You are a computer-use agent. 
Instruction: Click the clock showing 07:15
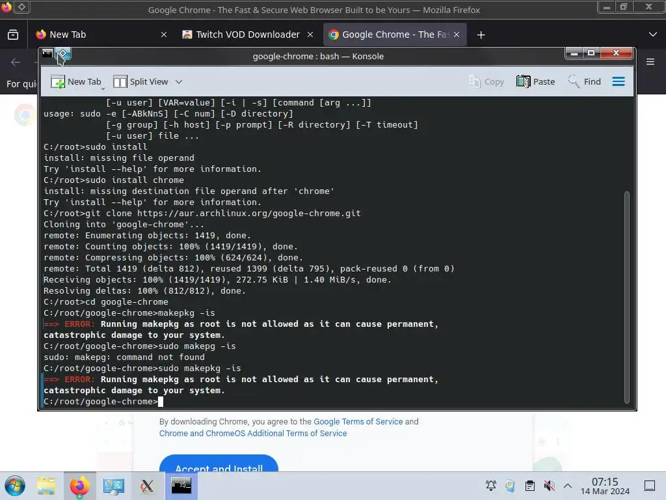pos(605,486)
